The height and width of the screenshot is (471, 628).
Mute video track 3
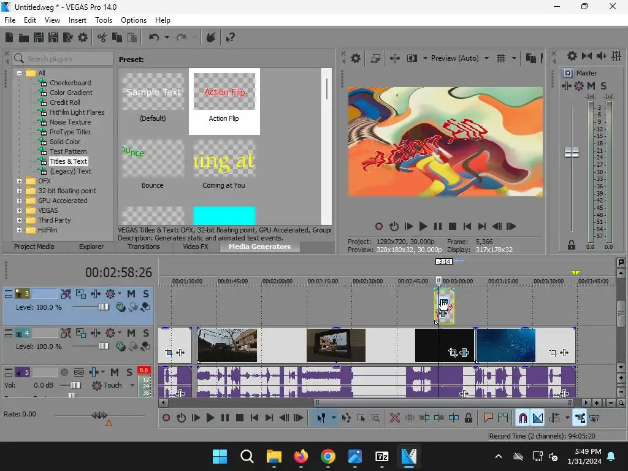tap(131, 294)
